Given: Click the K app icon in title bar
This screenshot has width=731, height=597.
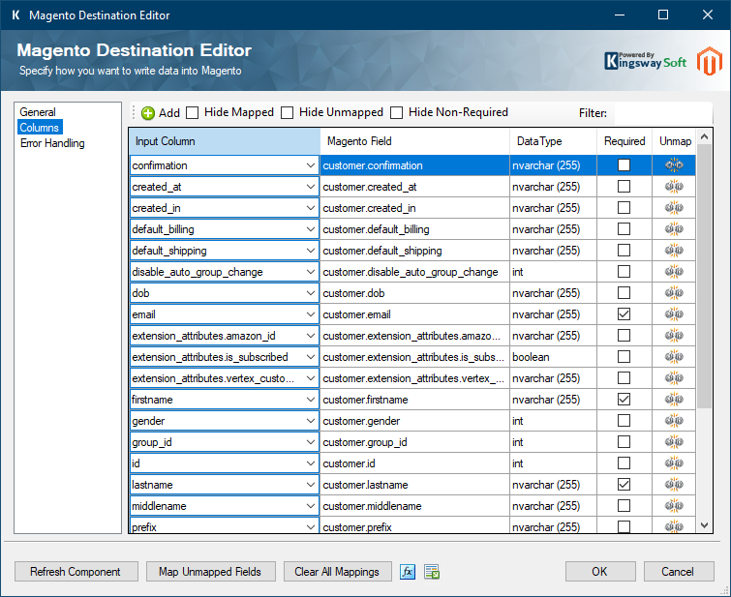Looking at the screenshot, I should click(15, 15).
